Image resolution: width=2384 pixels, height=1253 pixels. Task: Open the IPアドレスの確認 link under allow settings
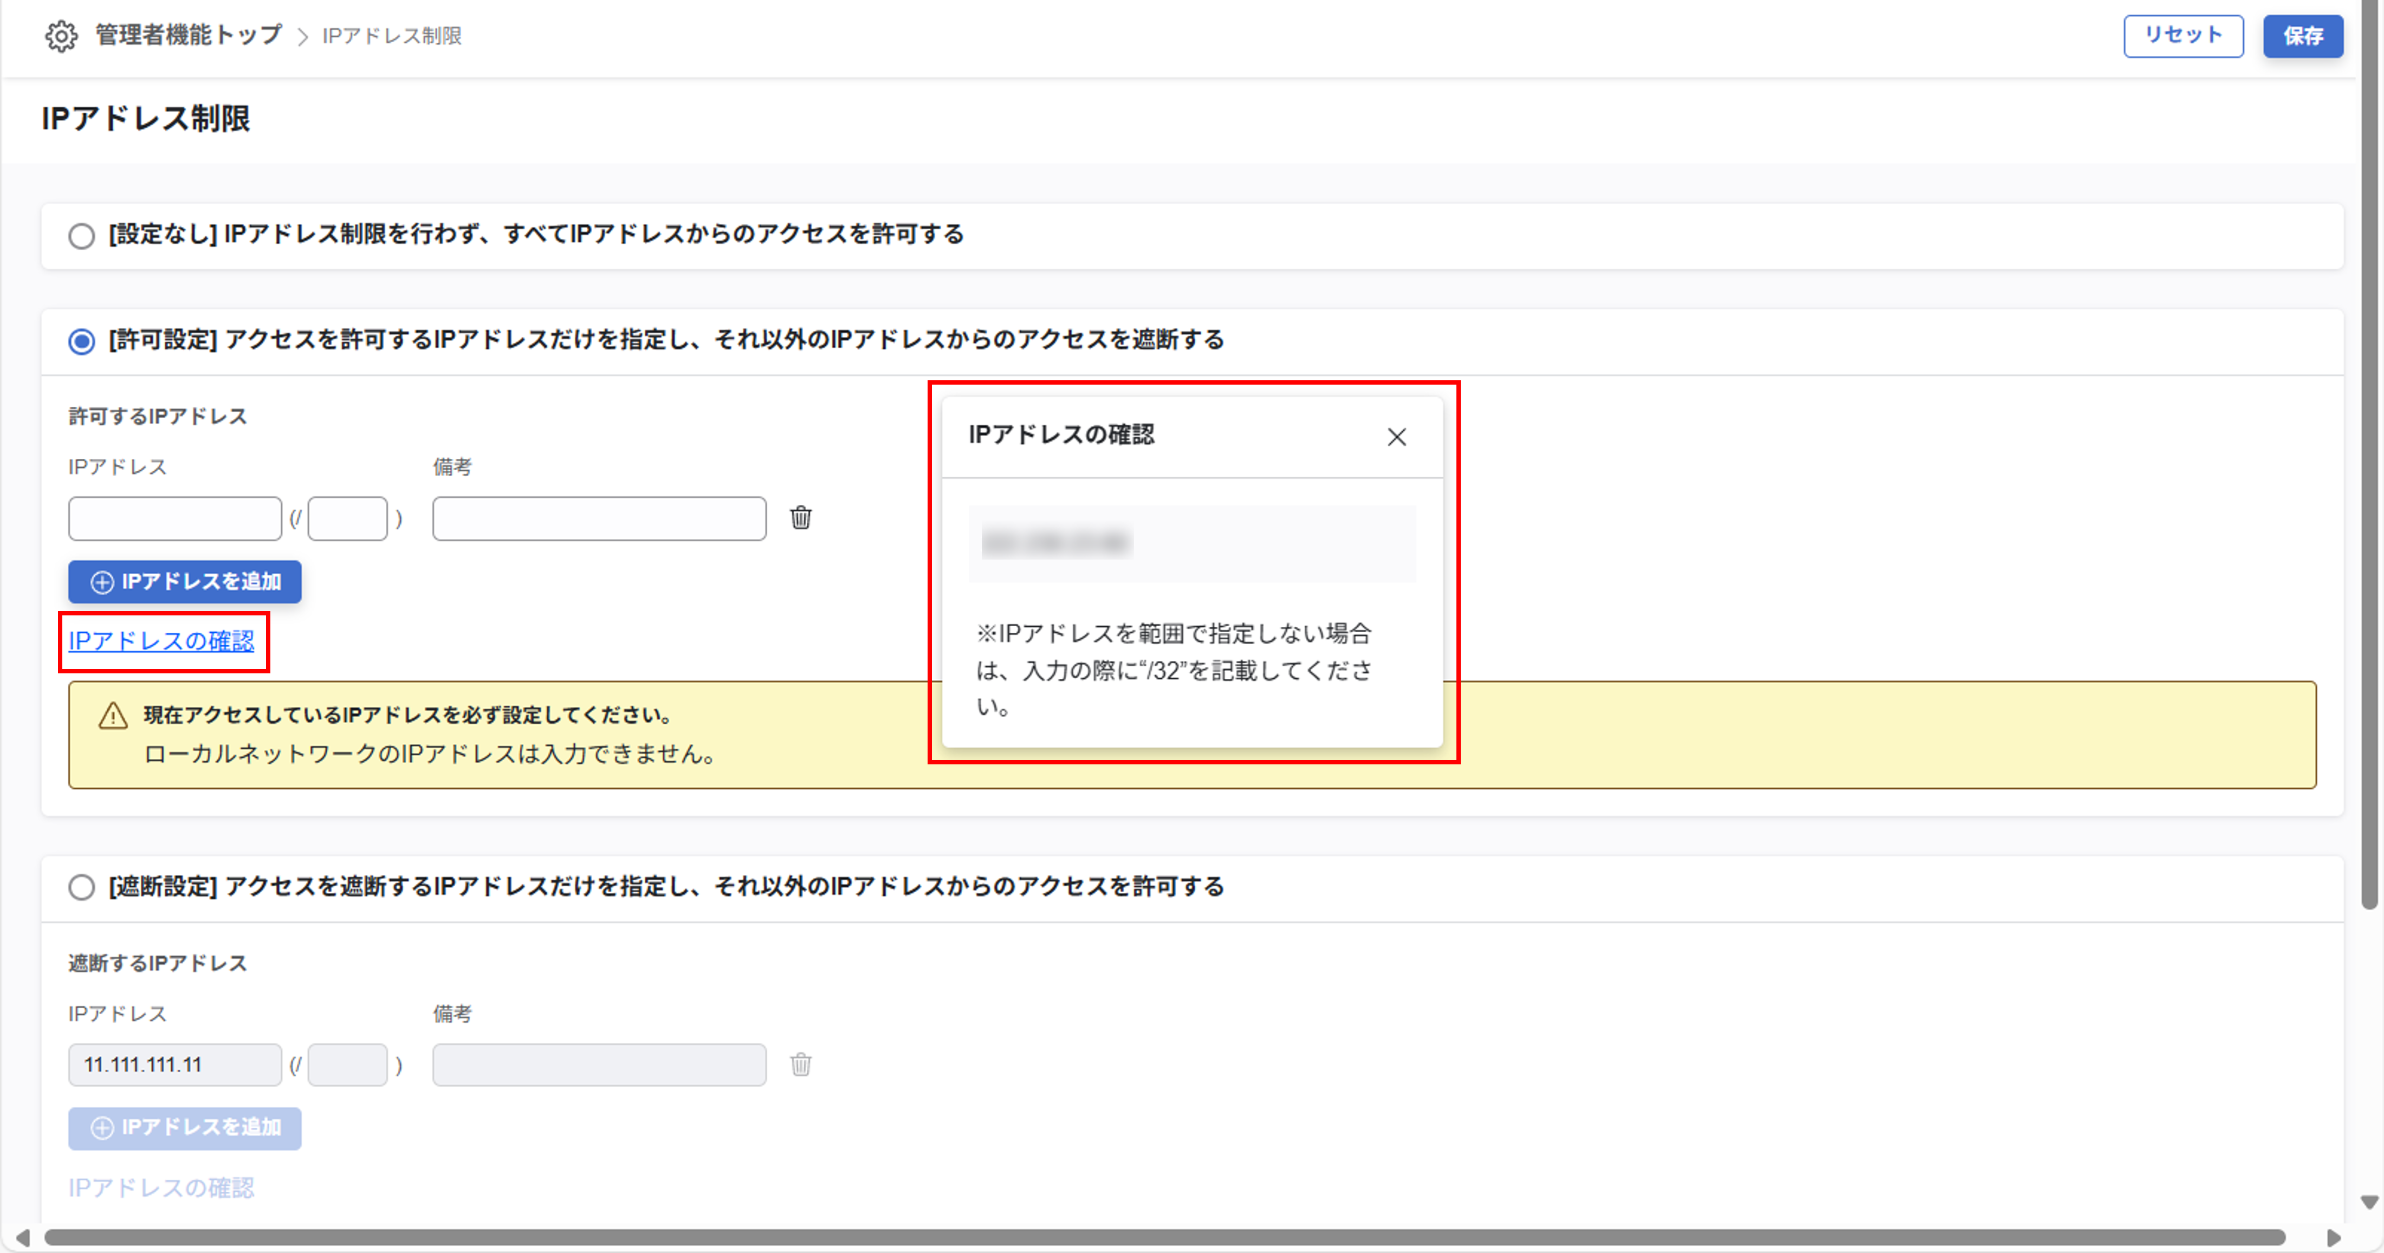161,641
